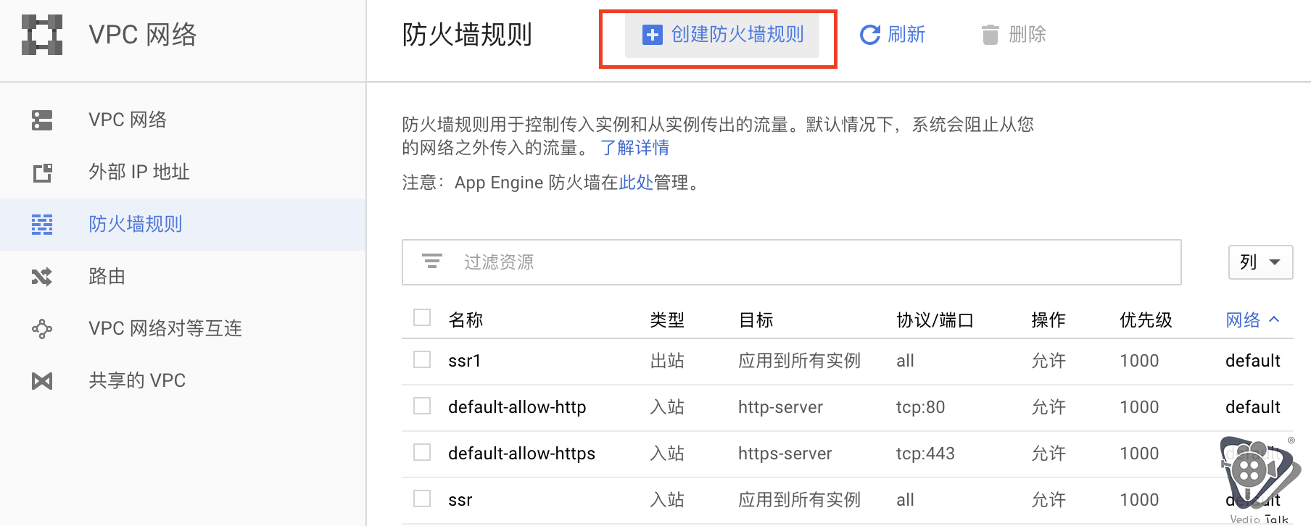The image size is (1311, 526).
Task: Select 防火墙规则 in the sidebar
Action: tap(183, 225)
